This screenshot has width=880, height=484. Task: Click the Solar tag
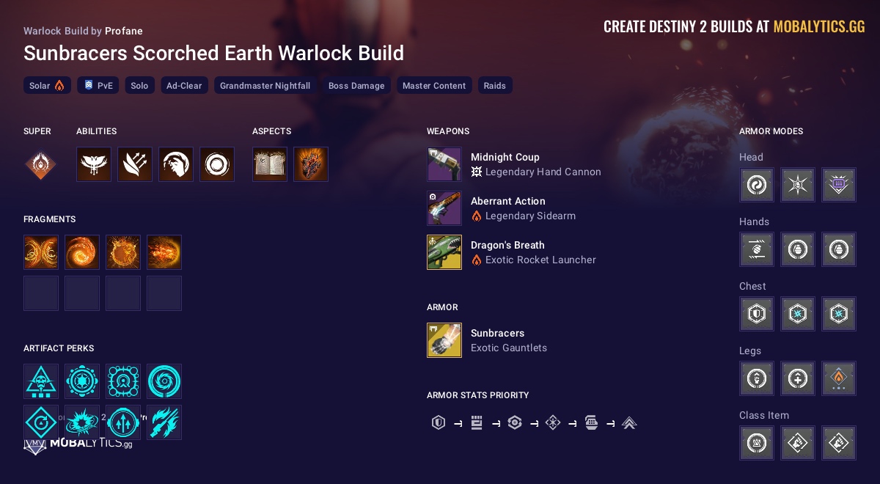47,86
